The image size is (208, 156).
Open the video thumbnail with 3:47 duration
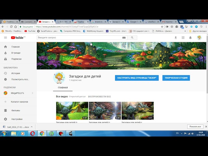pos(72,110)
